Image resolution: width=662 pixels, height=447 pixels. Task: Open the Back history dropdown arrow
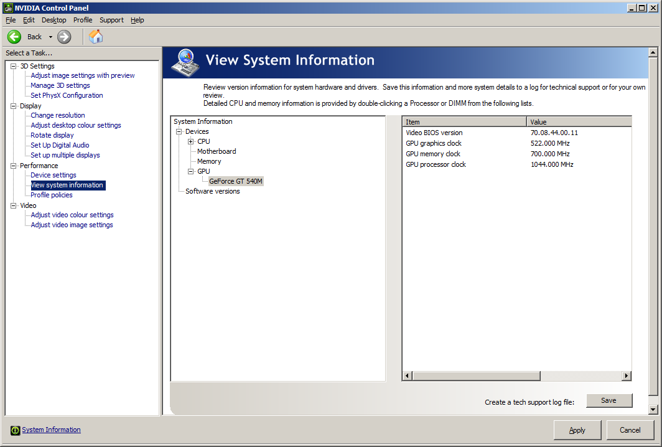(50, 37)
